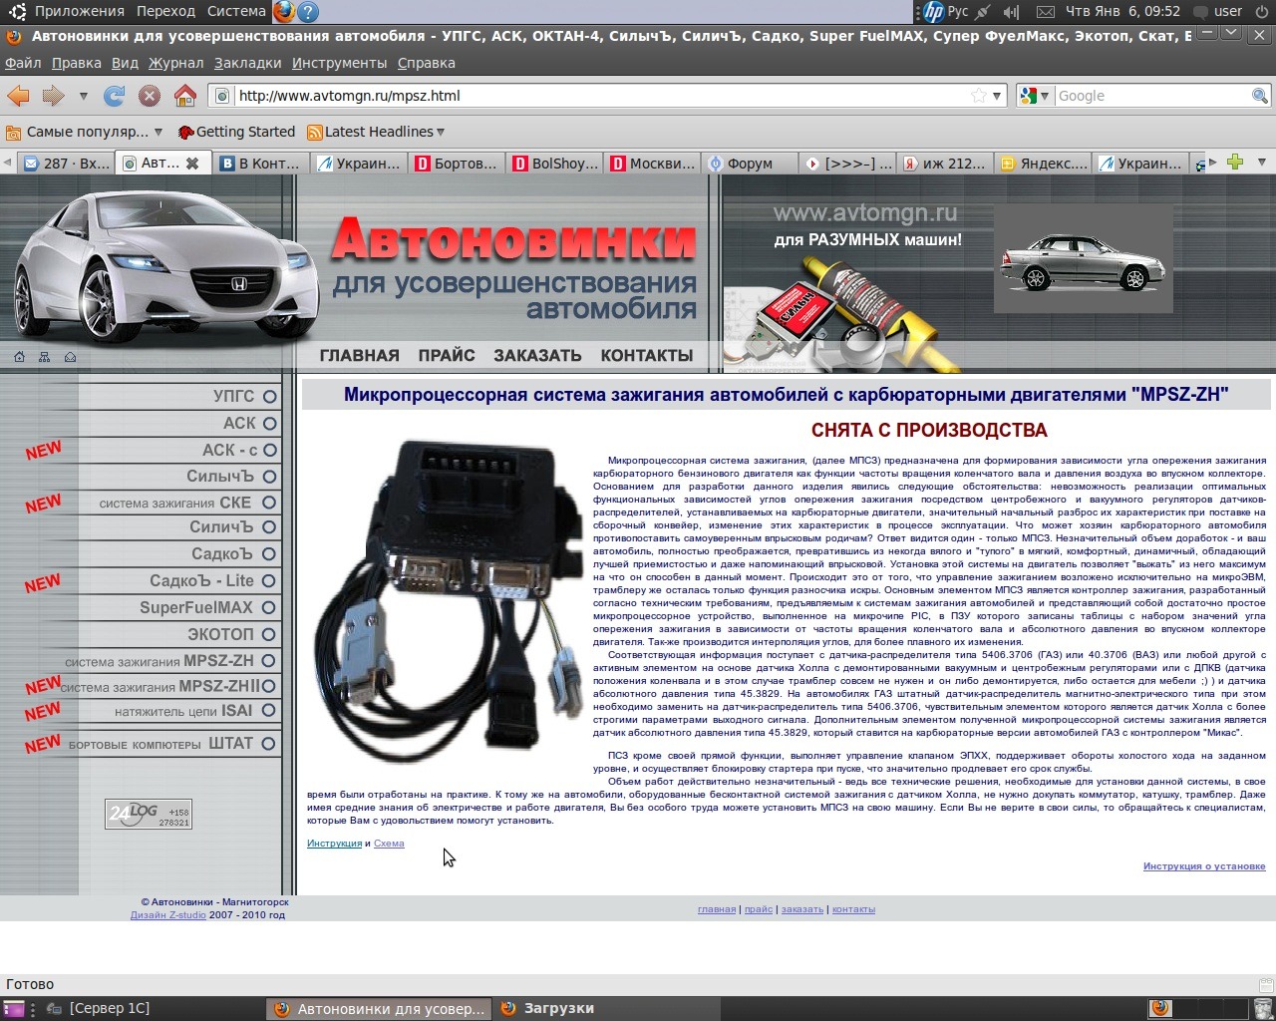
Task: Open the browser Home page button
Action: (184, 96)
